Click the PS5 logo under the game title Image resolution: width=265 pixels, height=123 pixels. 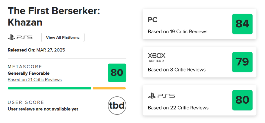(x=20, y=37)
